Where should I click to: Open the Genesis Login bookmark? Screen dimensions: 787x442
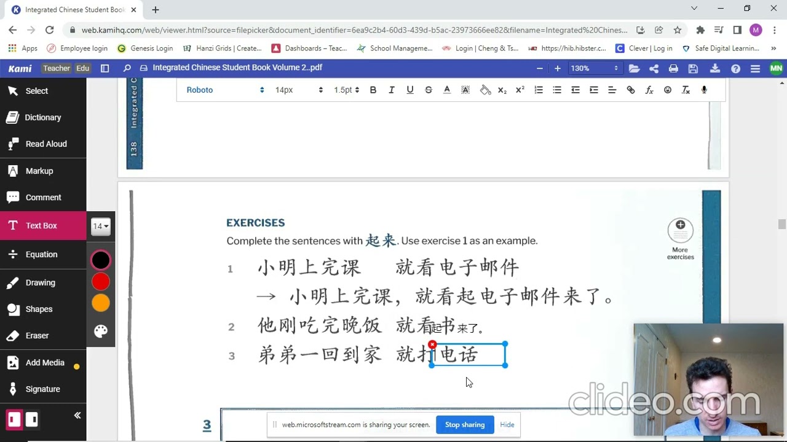tap(145, 48)
